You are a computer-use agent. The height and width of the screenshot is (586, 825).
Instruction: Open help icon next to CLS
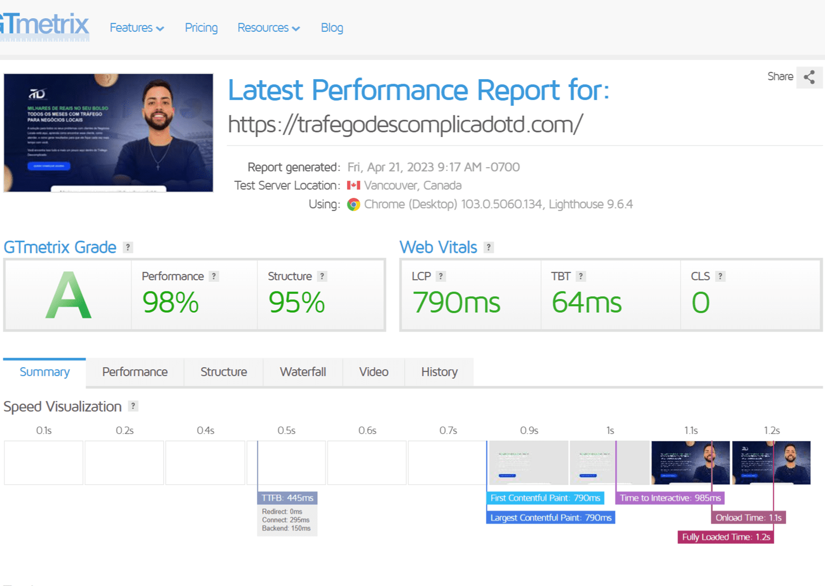[721, 276]
